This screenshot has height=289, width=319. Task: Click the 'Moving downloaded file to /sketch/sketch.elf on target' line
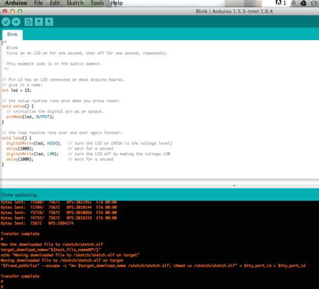[x=62, y=260]
